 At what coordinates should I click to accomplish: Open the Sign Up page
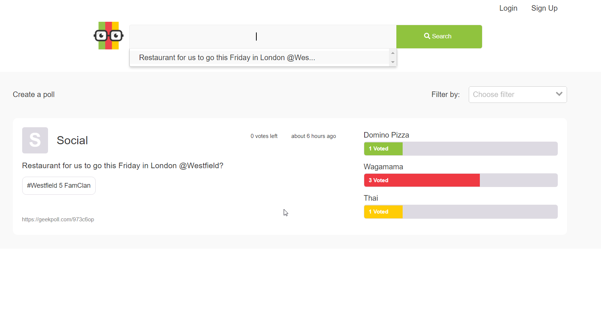pyautogui.click(x=544, y=8)
